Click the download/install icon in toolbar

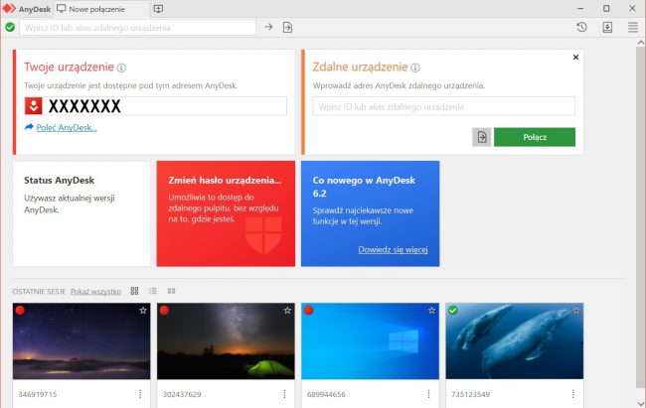click(607, 27)
